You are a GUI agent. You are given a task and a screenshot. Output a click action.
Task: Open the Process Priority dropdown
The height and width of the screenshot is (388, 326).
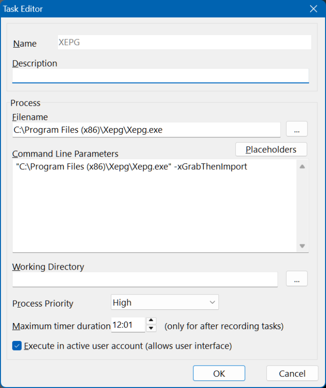165,302
